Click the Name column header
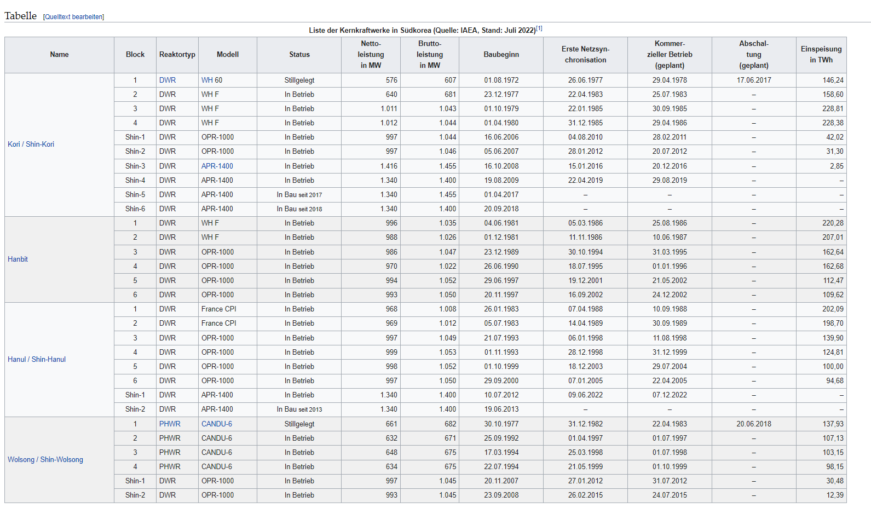The width and height of the screenshot is (871, 508). click(x=59, y=55)
